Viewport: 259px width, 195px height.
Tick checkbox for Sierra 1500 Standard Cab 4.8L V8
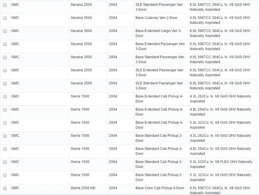5,149
